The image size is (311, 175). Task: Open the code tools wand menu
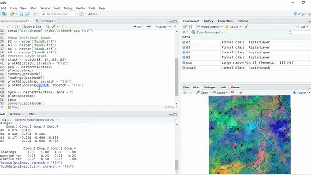55,26
